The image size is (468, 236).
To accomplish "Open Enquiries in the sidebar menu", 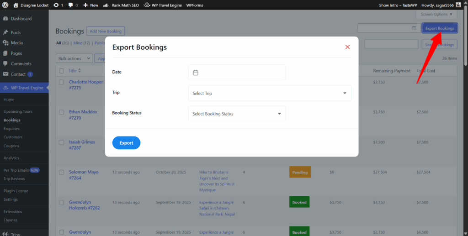I will [x=11, y=129].
